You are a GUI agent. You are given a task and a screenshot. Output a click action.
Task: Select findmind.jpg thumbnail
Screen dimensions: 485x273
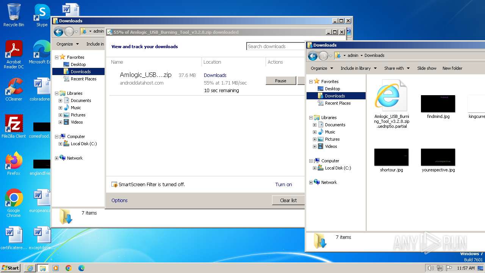(x=438, y=107)
